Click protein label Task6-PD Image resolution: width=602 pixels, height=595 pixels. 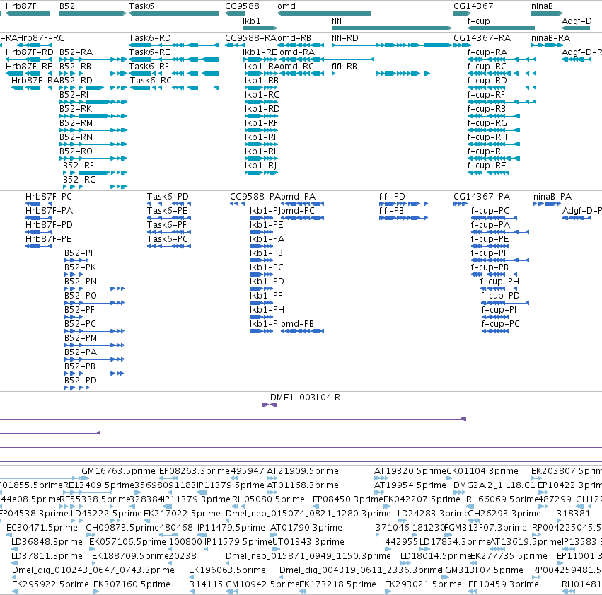(x=168, y=197)
